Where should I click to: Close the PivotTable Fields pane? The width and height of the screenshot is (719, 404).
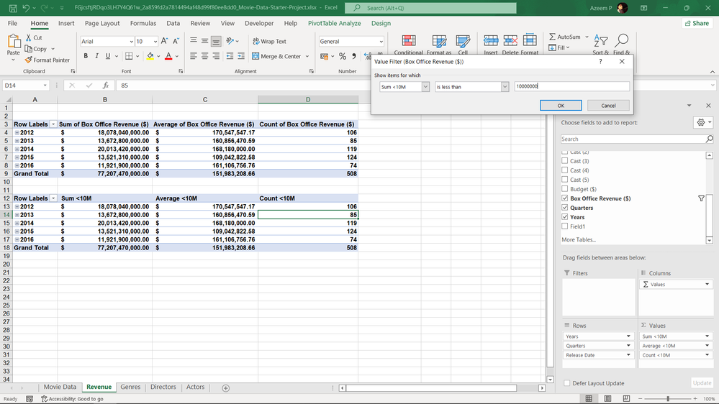coord(708,106)
